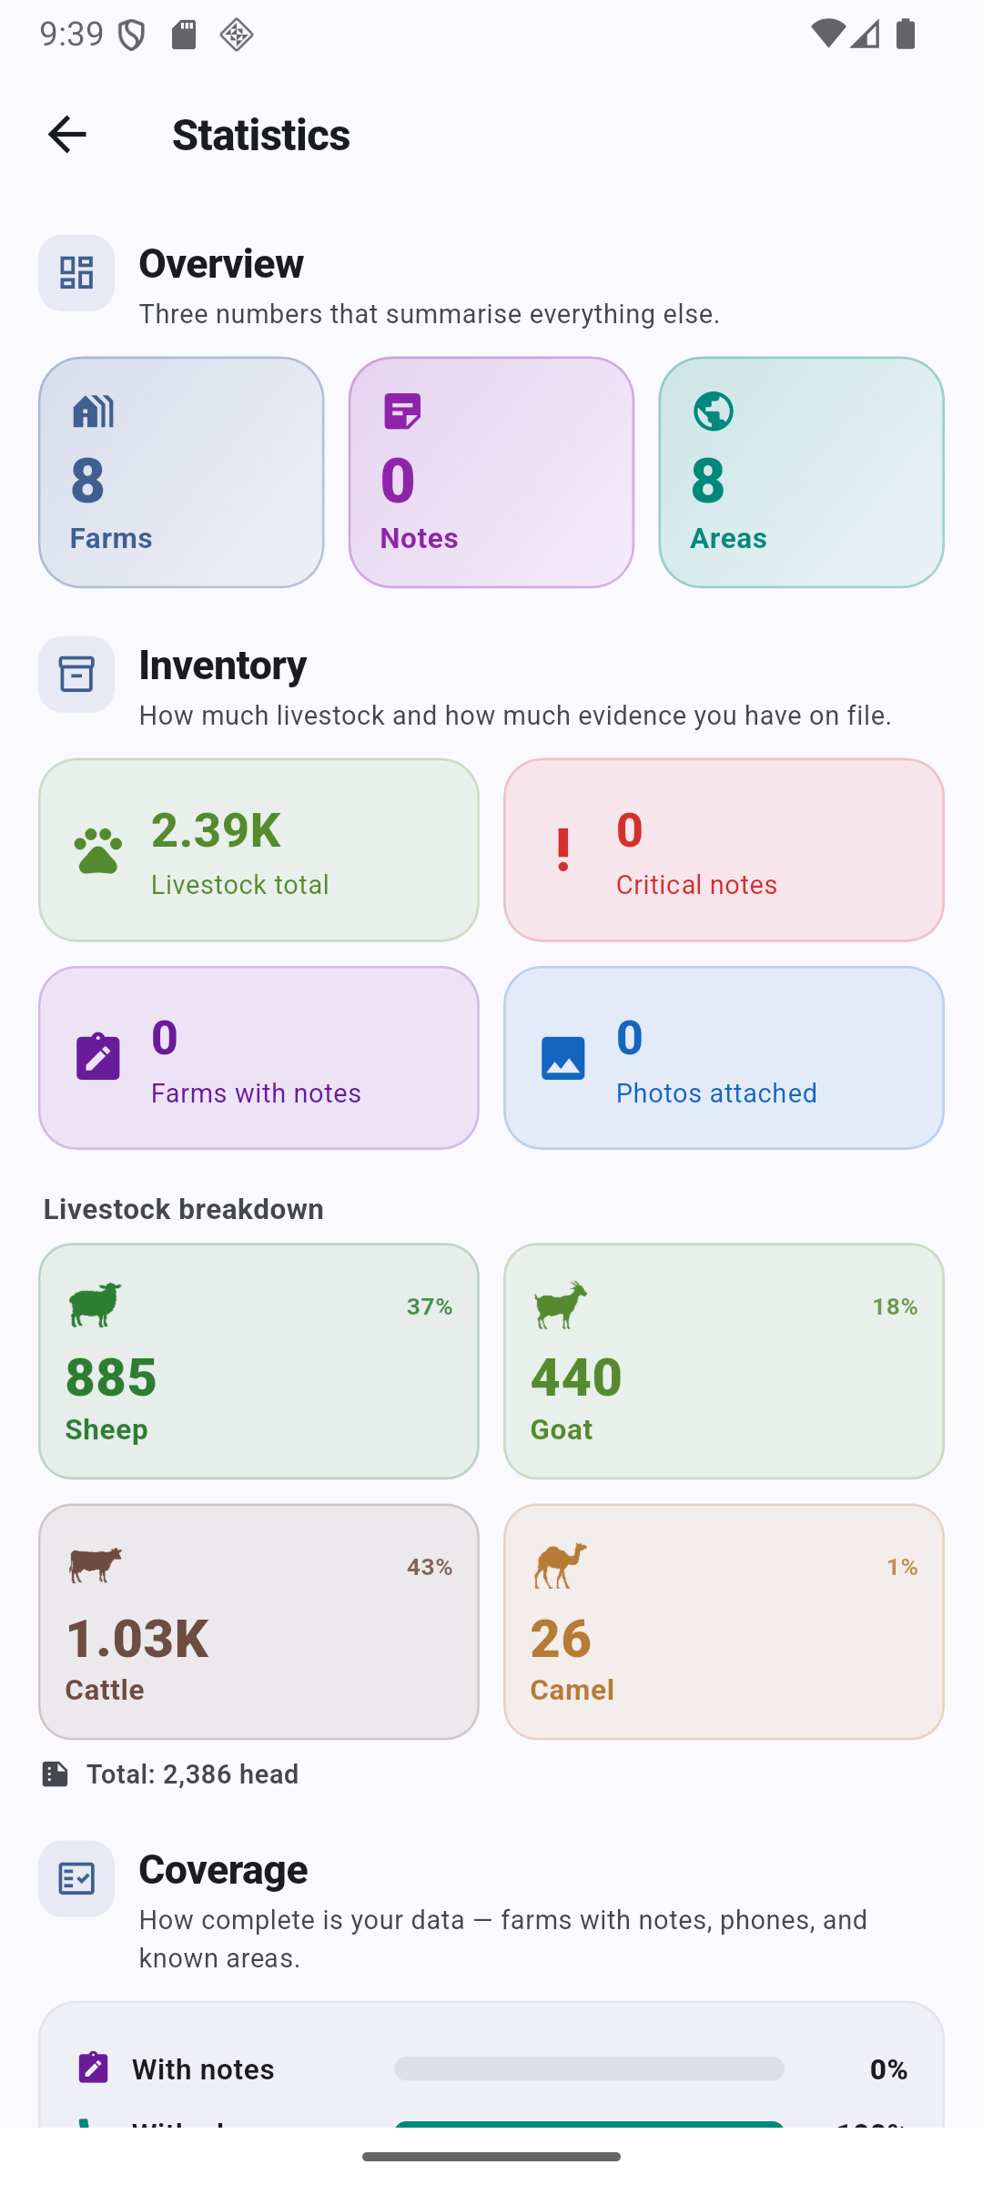This screenshot has width=983, height=2185.
Task: Tap the red exclamation Critical notes icon
Action: (563, 850)
